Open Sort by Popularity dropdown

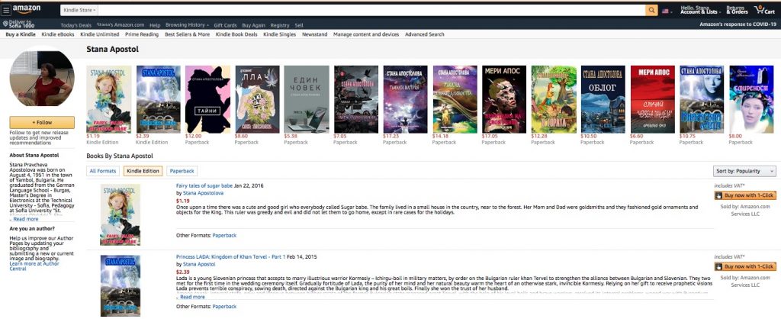click(x=744, y=171)
